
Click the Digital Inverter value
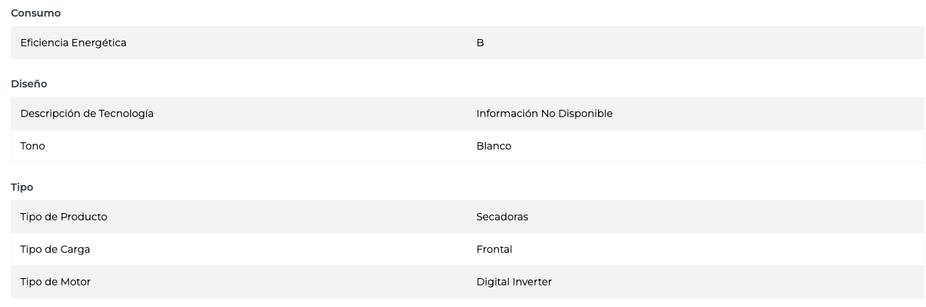click(x=513, y=282)
